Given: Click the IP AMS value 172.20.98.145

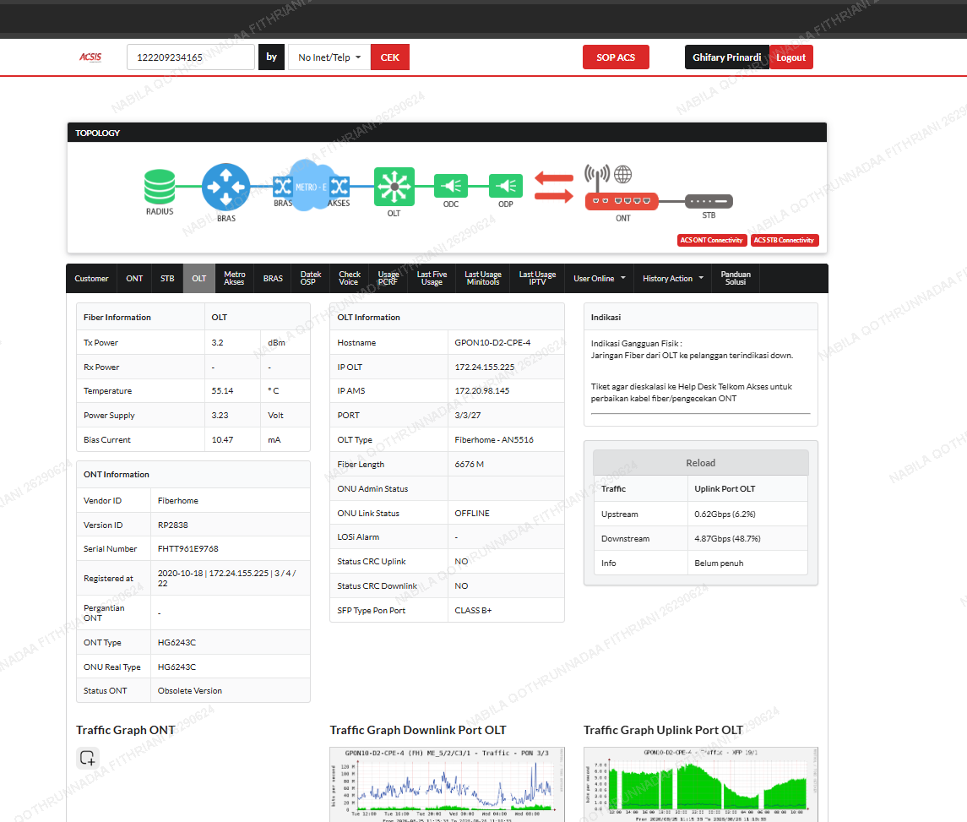Looking at the screenshot, I should tap(481, 390).
